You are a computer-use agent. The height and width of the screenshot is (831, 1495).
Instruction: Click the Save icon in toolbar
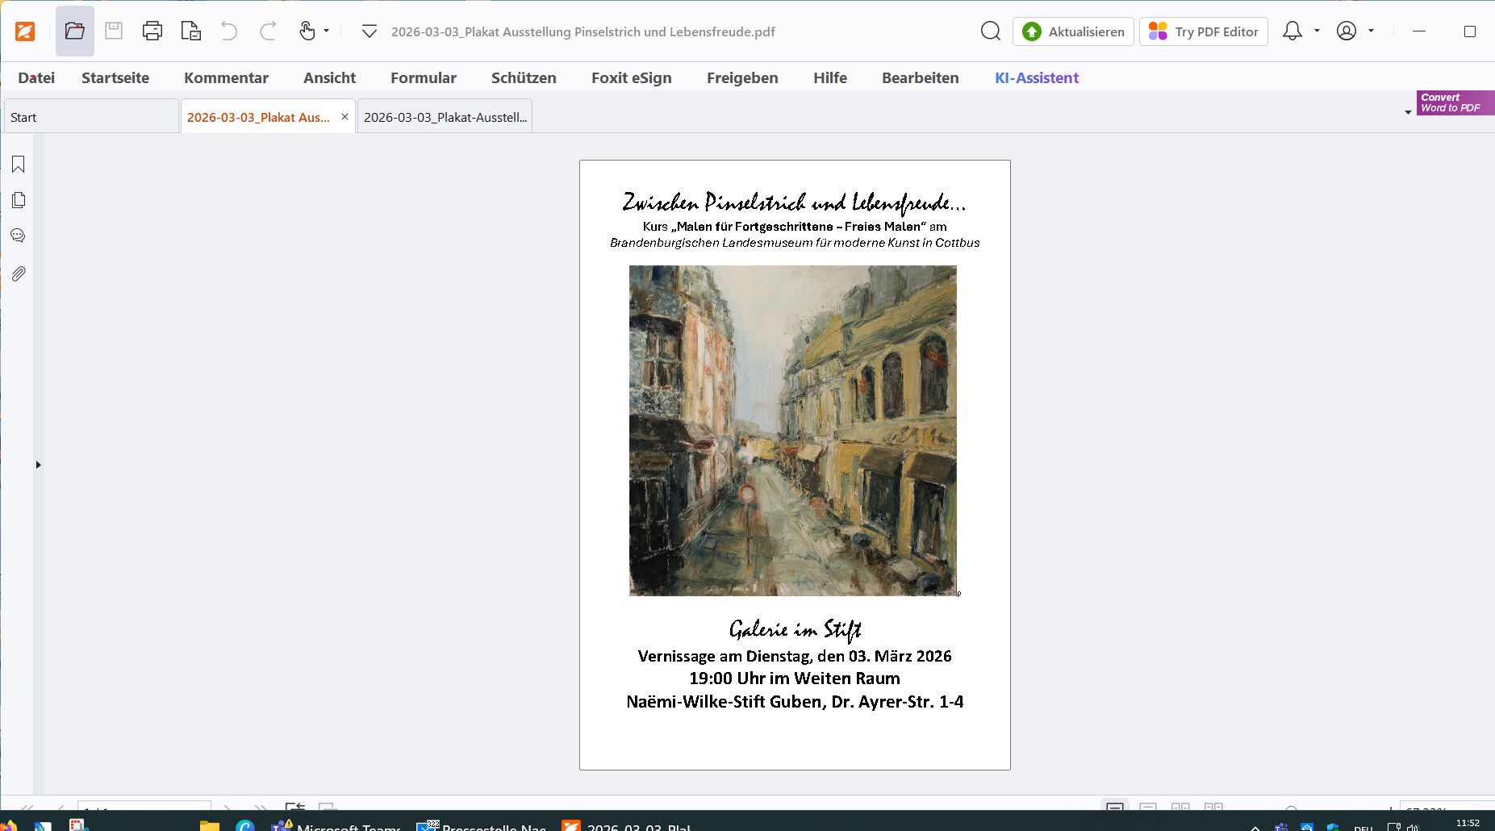coord(114,31)
